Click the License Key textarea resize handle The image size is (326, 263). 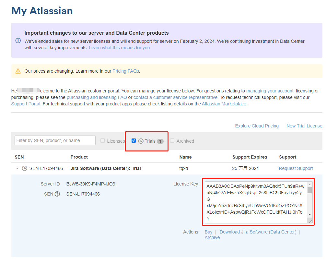[x=310, y=221]
